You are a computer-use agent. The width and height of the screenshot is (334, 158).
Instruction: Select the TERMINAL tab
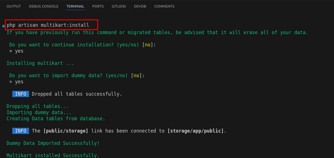click(x=75, y=6)
